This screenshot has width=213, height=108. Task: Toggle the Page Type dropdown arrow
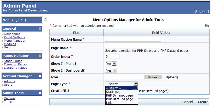tap(136, 84)
